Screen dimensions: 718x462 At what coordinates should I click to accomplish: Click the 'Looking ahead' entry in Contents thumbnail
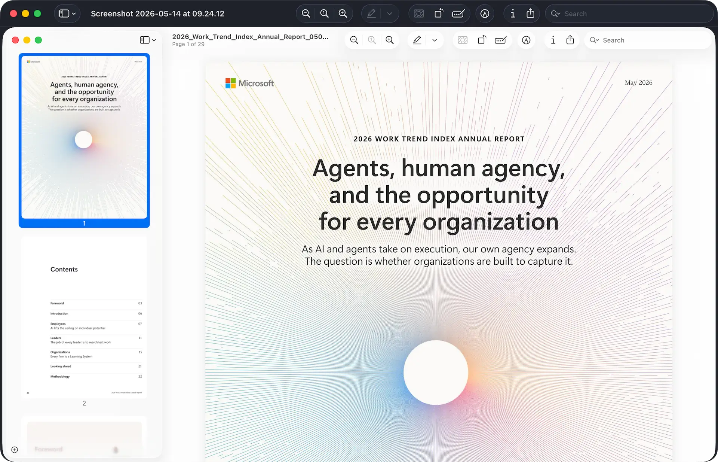61,366
